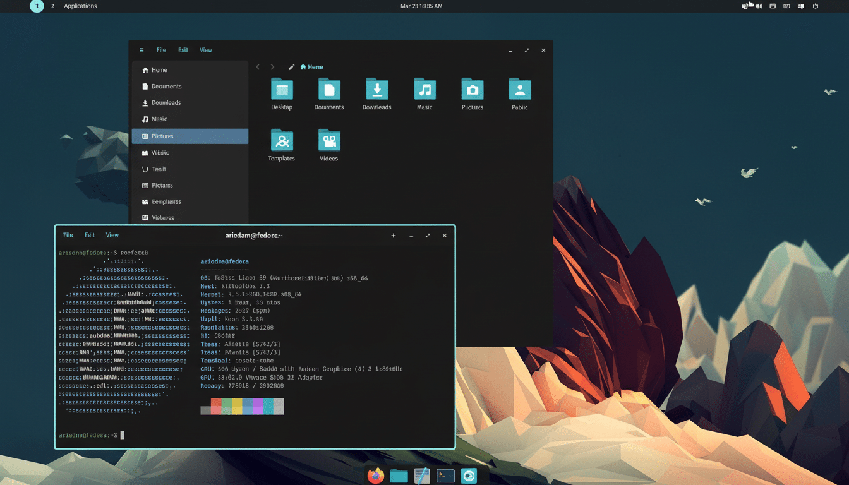Open the hamburger menu in the file manager
The image size is (849, 485).
tap(141, 50)
